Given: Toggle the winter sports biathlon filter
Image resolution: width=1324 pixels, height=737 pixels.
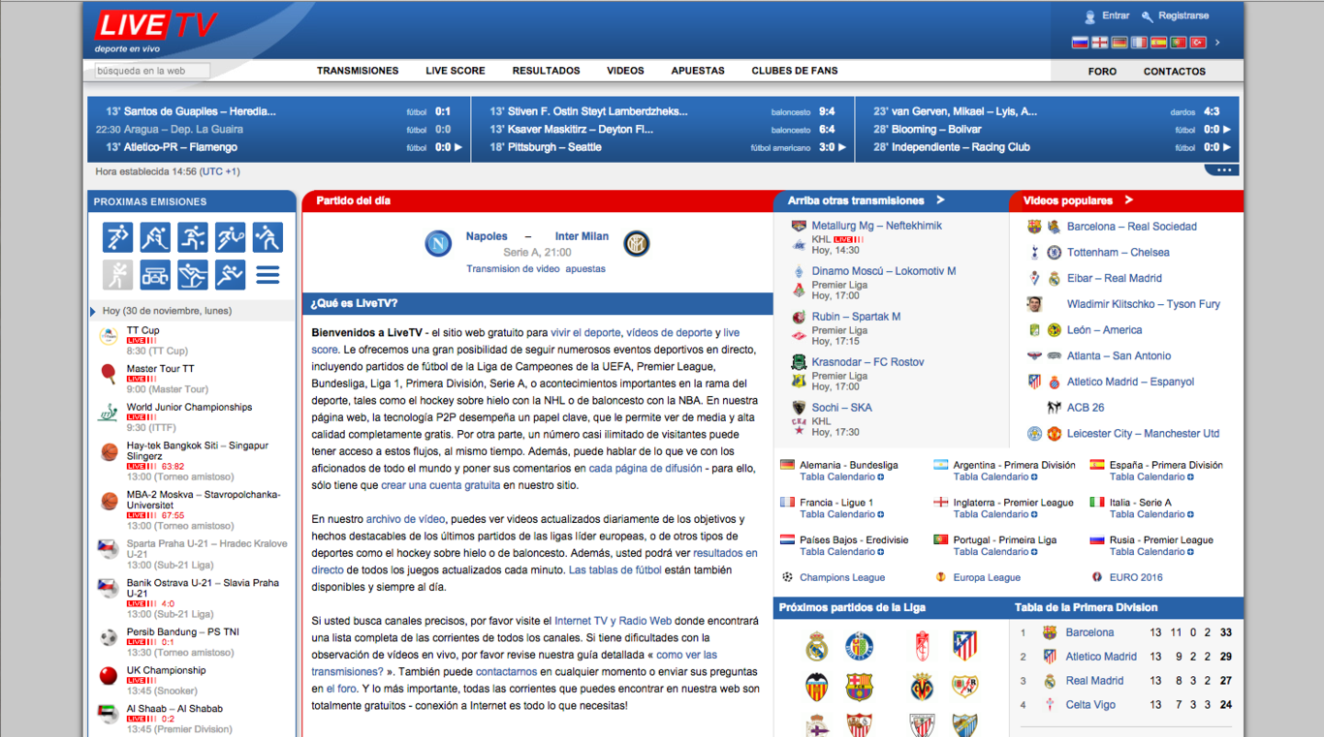Looking at the screenshot, I should [193, 275].
